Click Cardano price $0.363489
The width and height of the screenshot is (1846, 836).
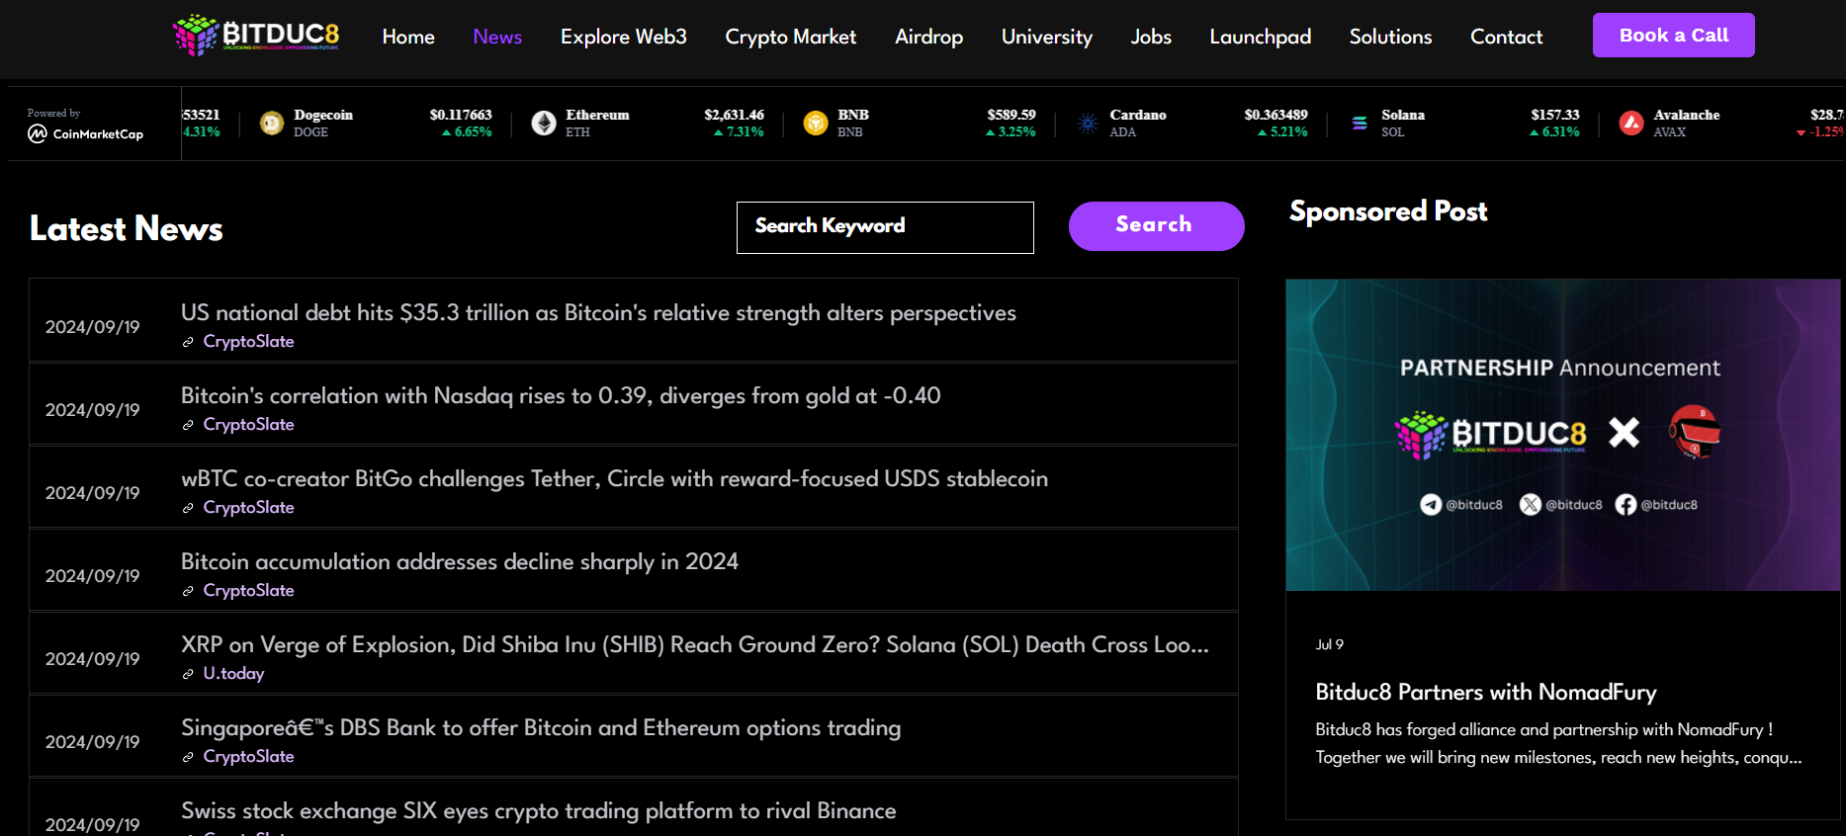[1275, 116]
